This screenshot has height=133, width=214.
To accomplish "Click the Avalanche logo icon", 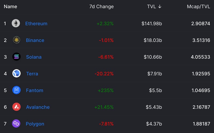I will 16,107.
